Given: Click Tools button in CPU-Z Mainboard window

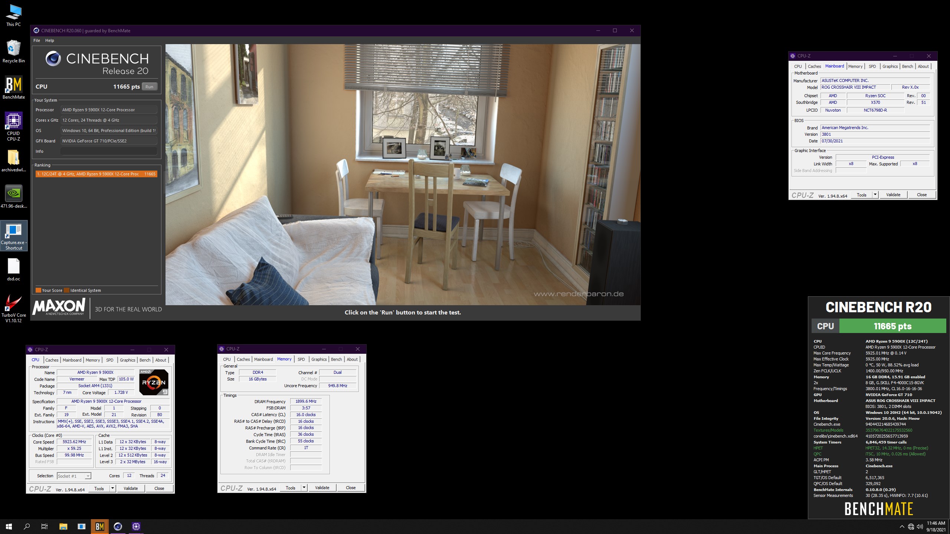Looking at the screenshot, I should click(x=862, y=195).
